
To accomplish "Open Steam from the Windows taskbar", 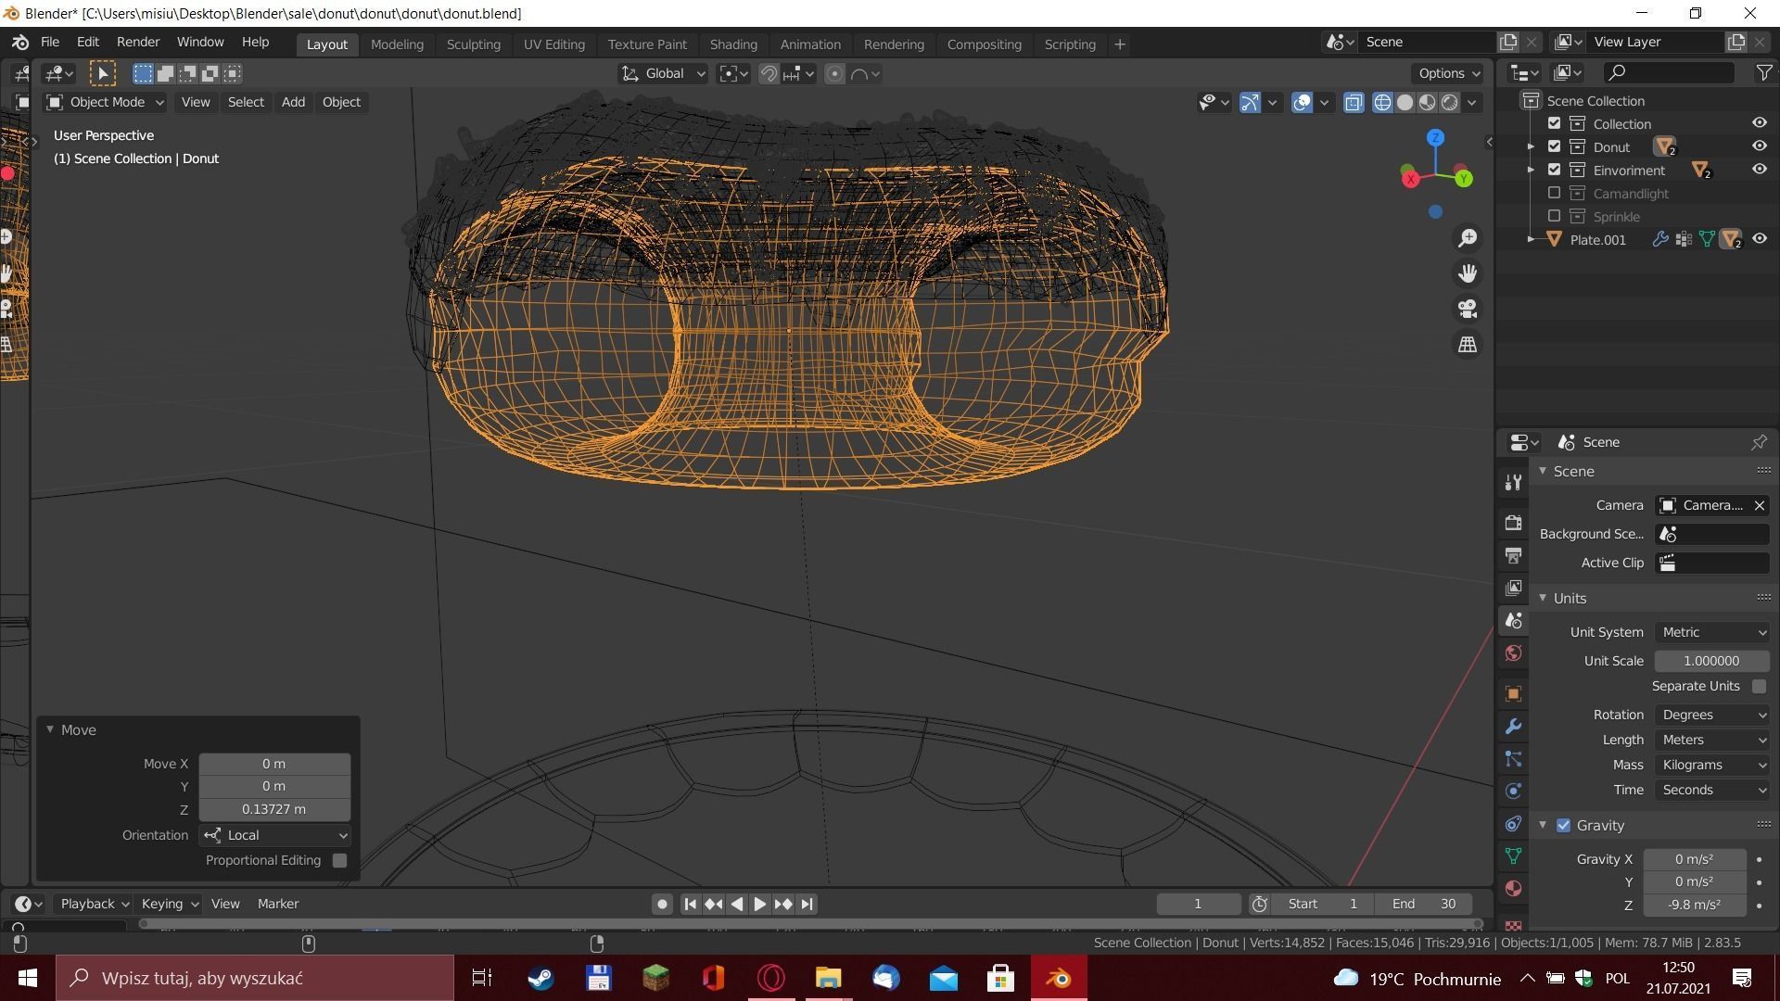I will pos(540,978).
